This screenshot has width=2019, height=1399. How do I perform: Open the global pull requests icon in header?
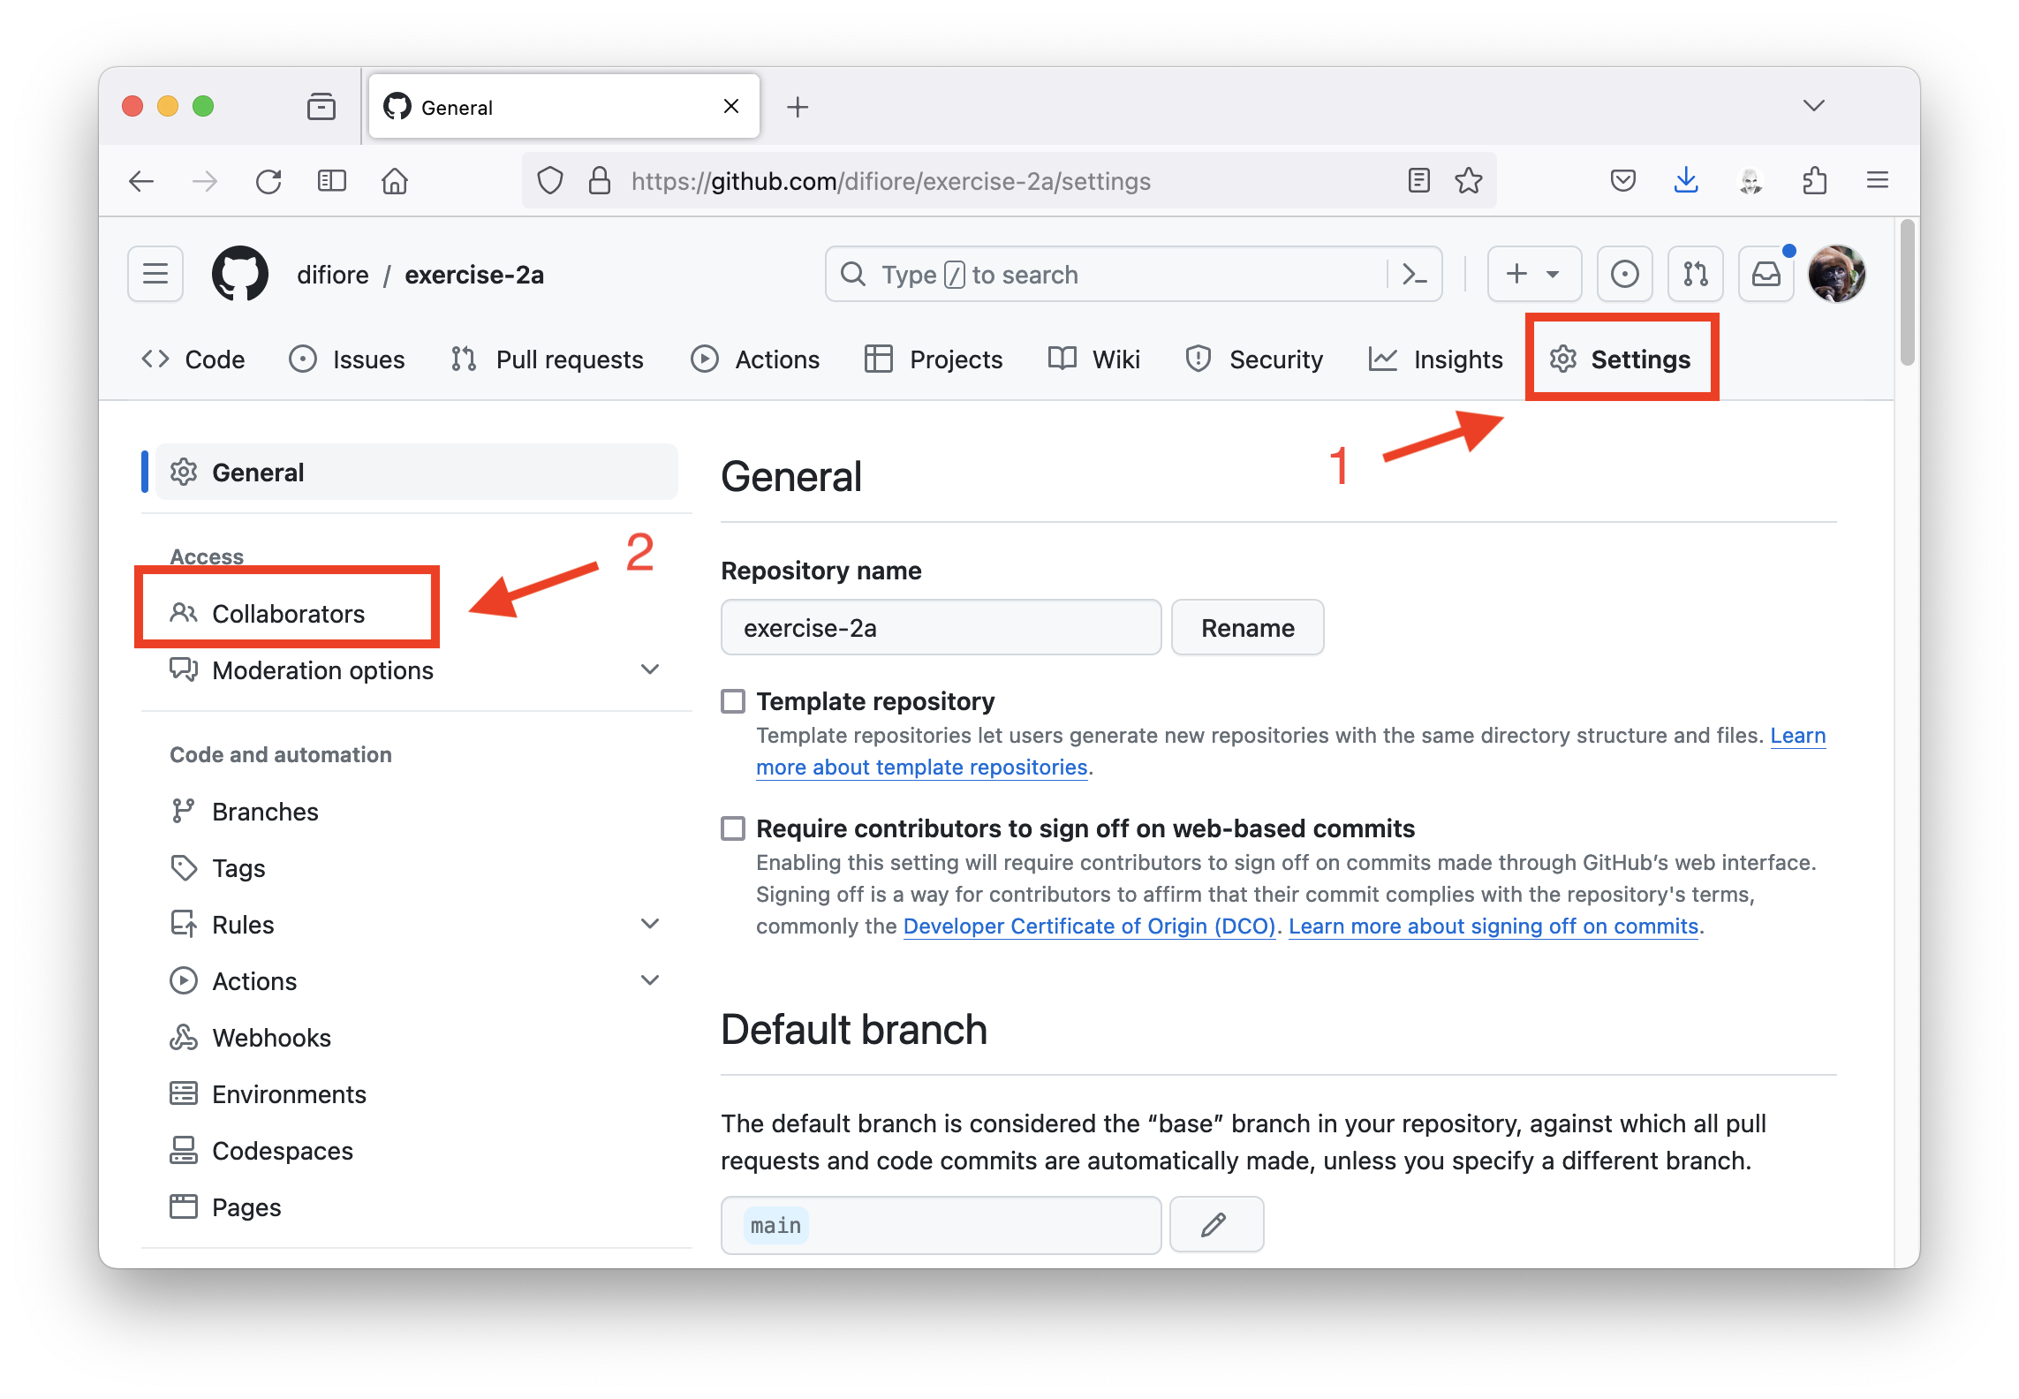1695,274
